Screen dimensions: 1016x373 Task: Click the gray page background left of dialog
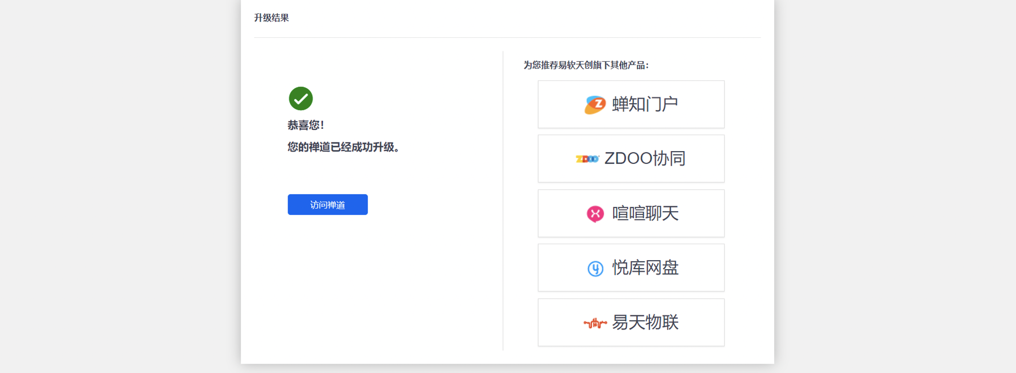point(118,189)
